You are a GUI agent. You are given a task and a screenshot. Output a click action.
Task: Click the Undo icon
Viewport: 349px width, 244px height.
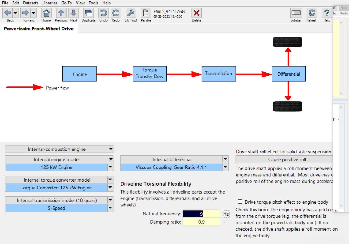pos(103,13)
